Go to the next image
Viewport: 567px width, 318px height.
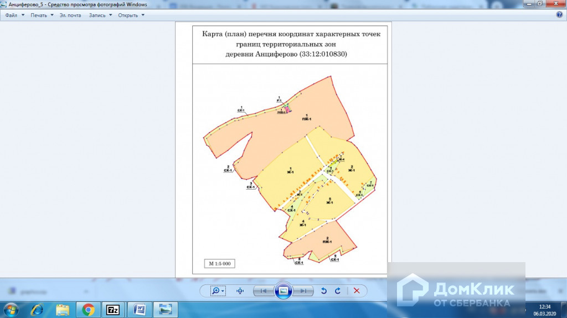coord(302,290)
